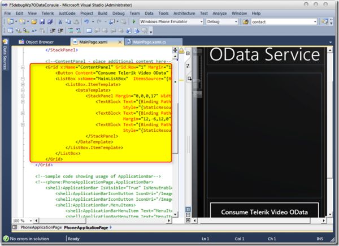Collapse the design pane with the chevron icon

(x=188, y=220)
